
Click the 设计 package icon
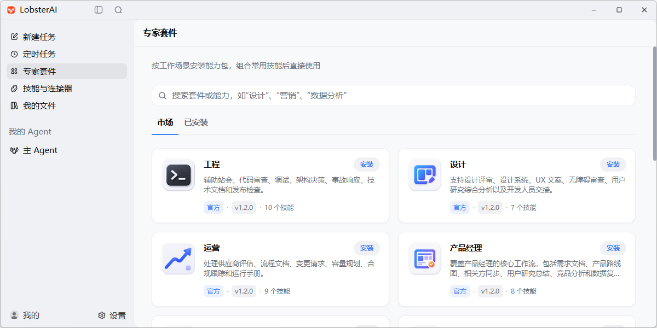(x=425, y=175)
